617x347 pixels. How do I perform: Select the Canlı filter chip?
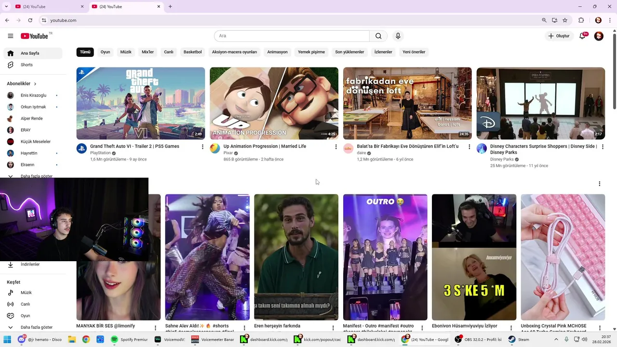coord(169,52)
